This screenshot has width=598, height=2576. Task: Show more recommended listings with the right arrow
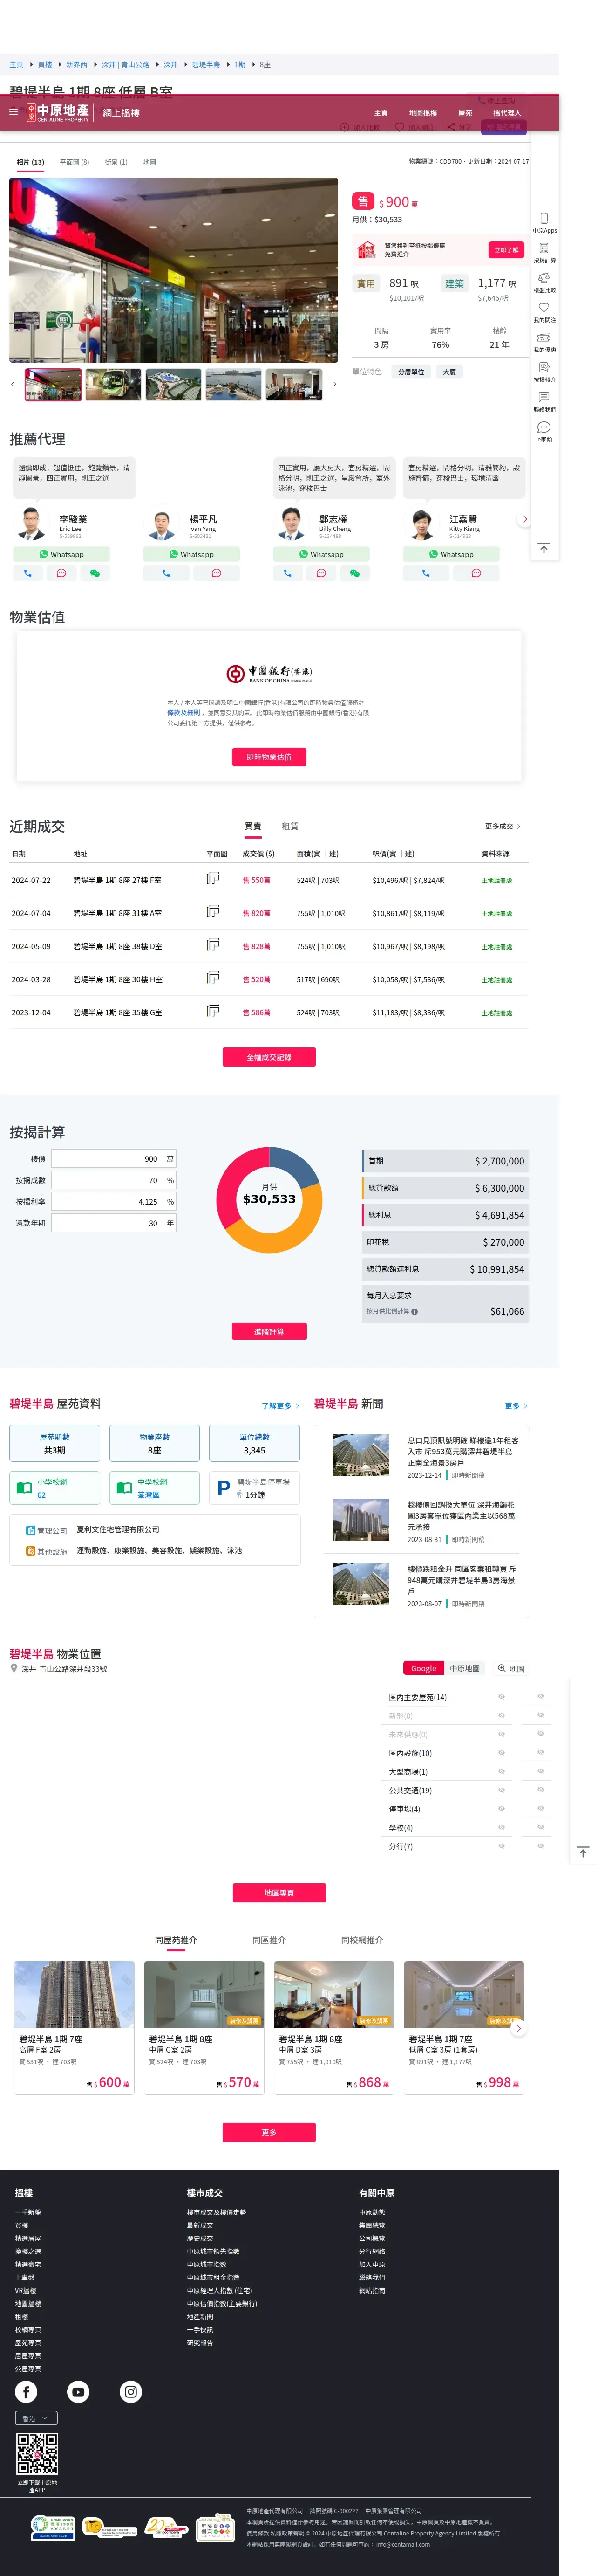pos(518,2028)
